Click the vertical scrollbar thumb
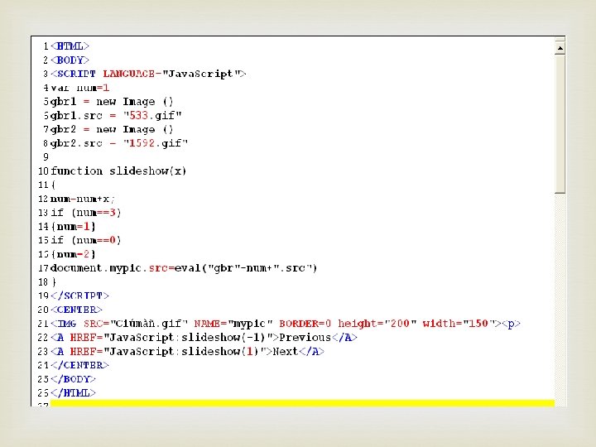The image size is (596, 447). (x=560, y=124)
